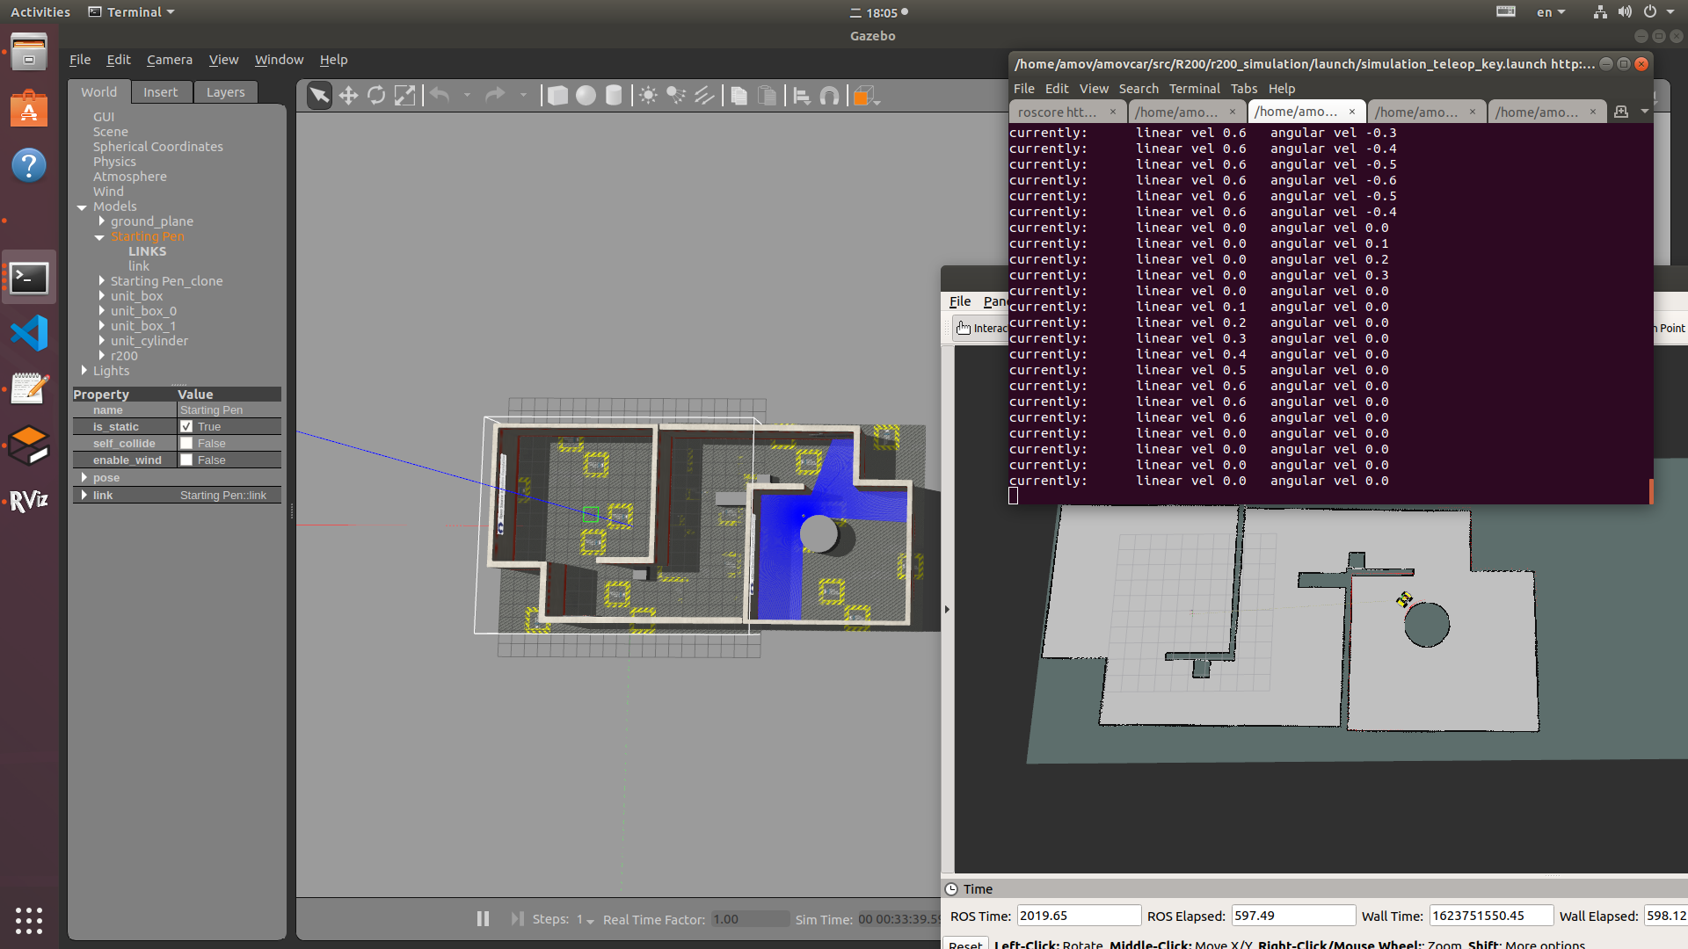Activate the scale mode tool
The image size is (1688, 949).
tap(404, 95)
